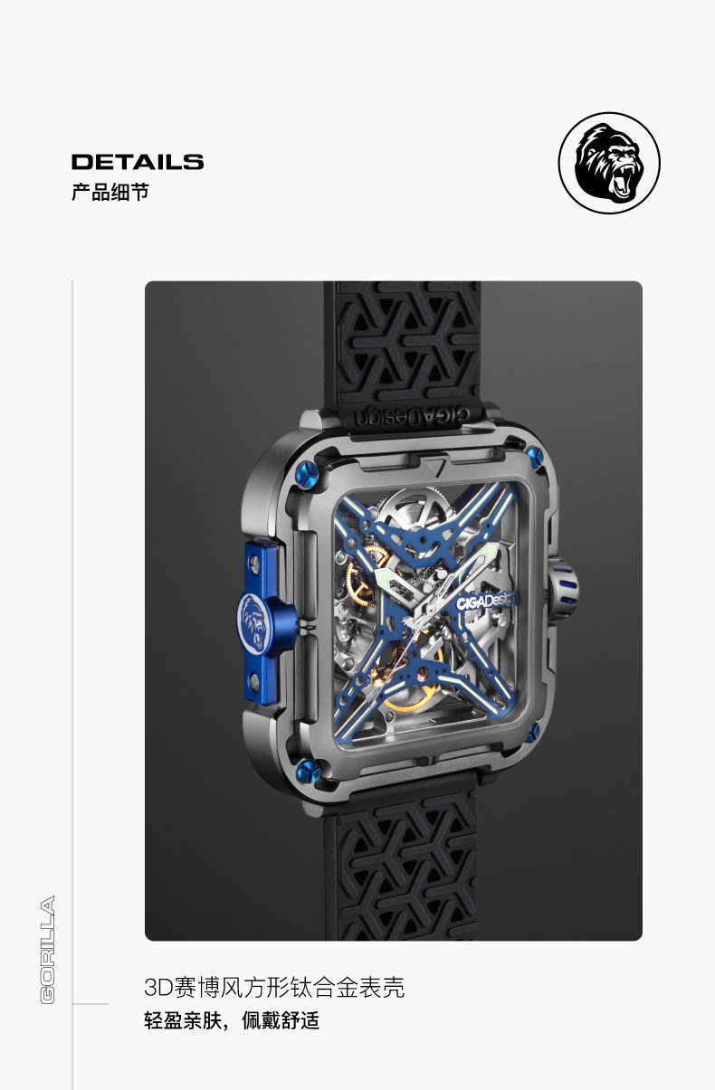Screen dimensions: 715x1090
Task: Click the 3D赛博风方形钛合金表壳 caption
Action: 274,987
